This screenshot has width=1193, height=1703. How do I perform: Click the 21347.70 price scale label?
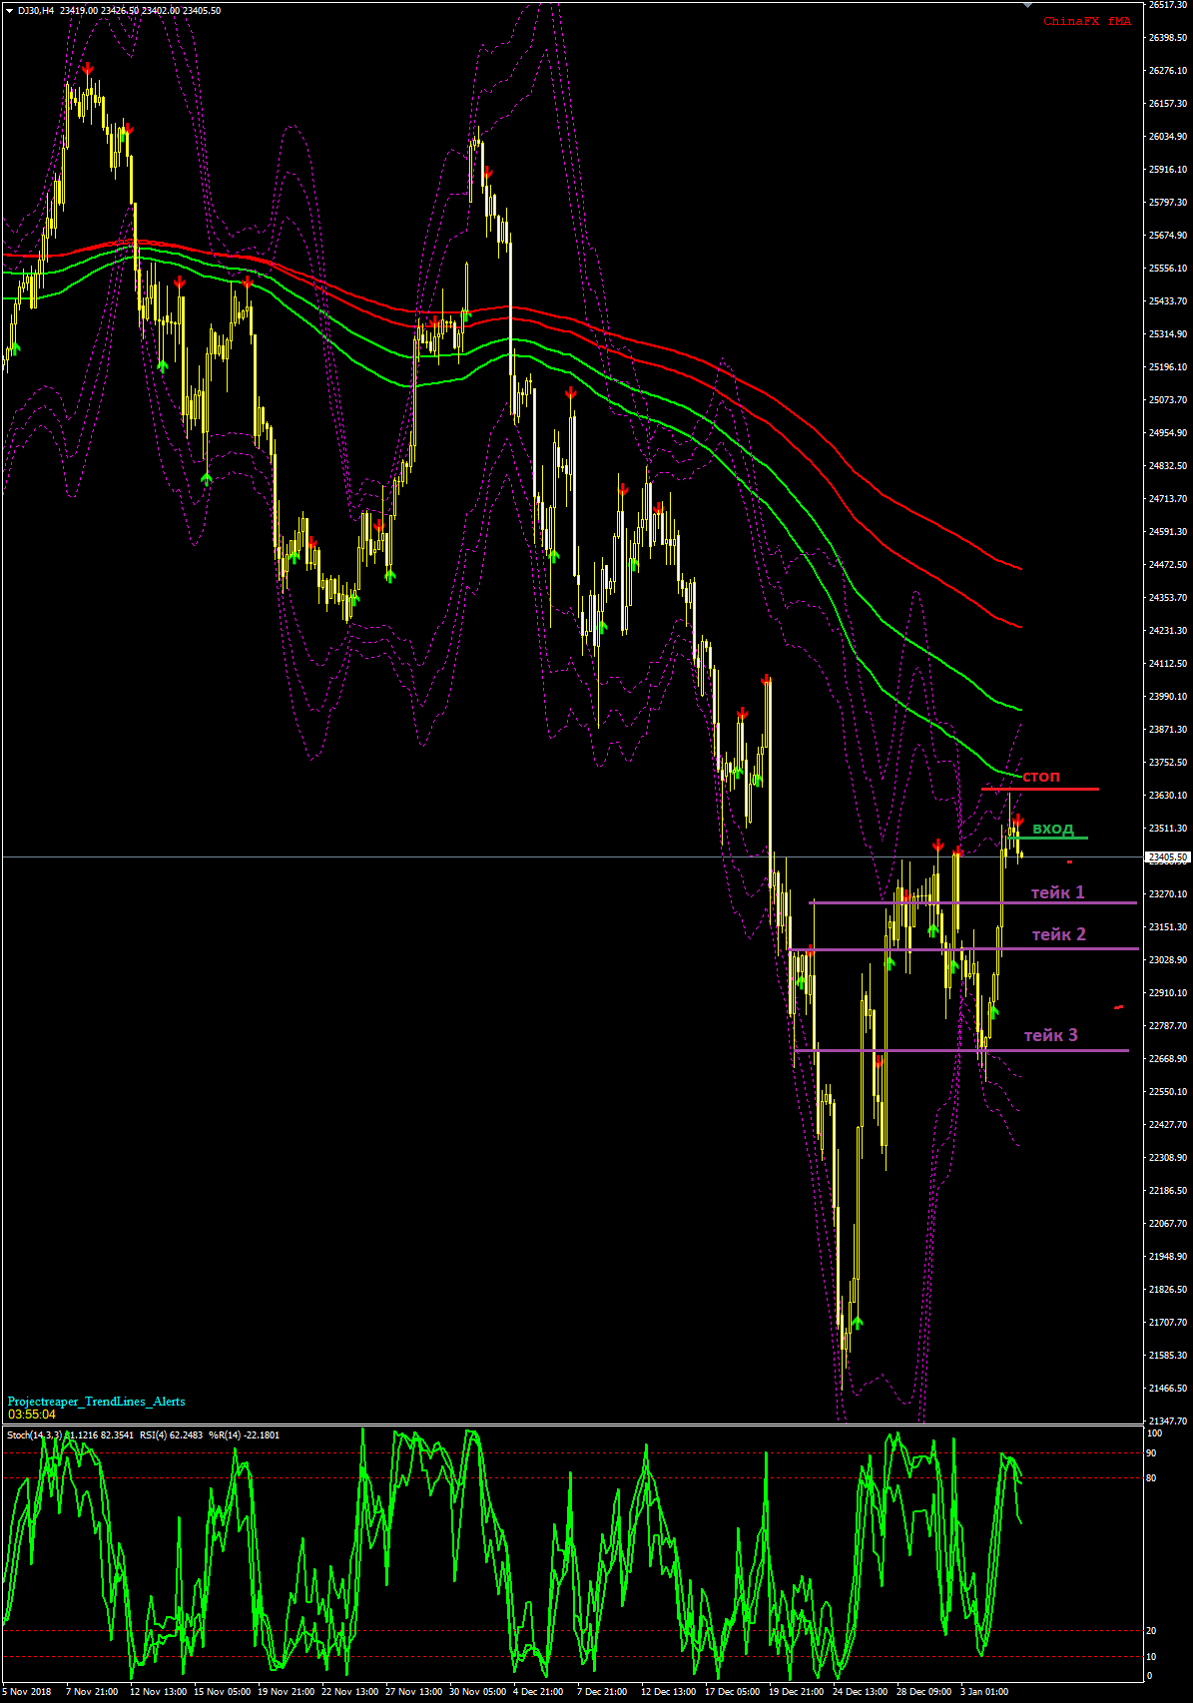1168,1421
